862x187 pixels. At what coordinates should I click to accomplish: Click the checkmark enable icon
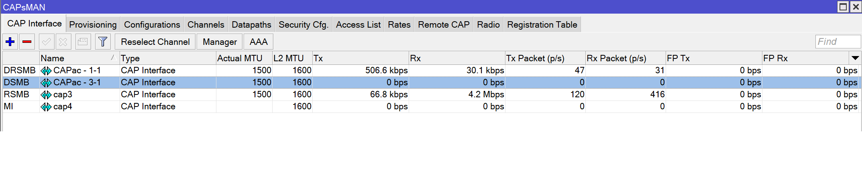[47, 42]
